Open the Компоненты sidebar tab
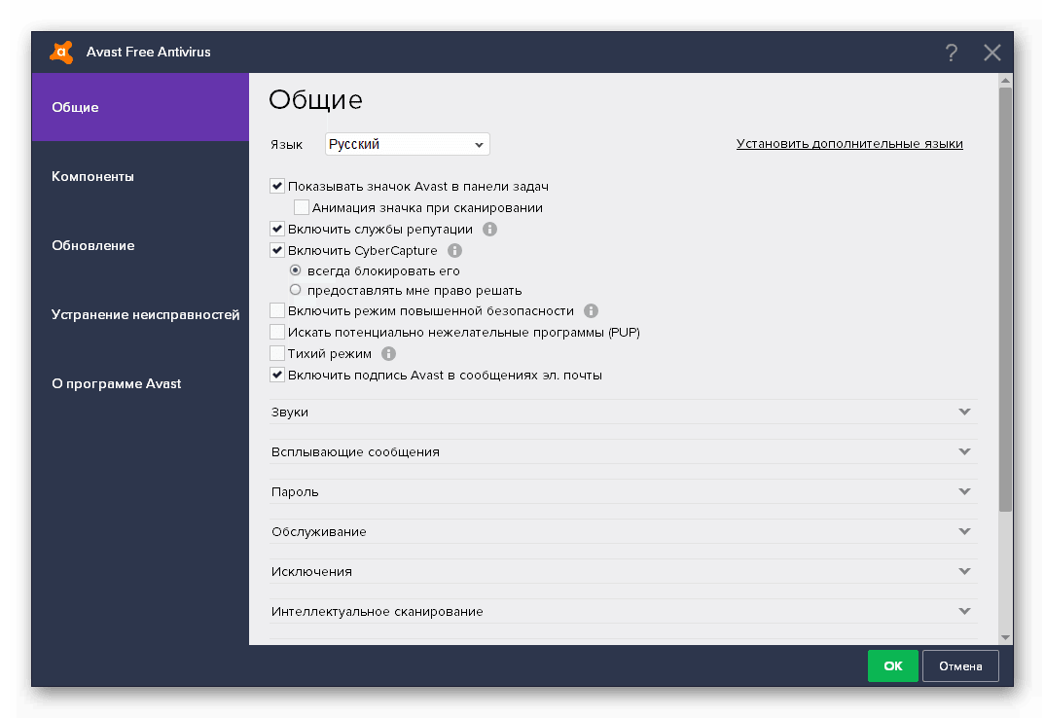This screenshot has width=1045, height=718. pos(141,177)
